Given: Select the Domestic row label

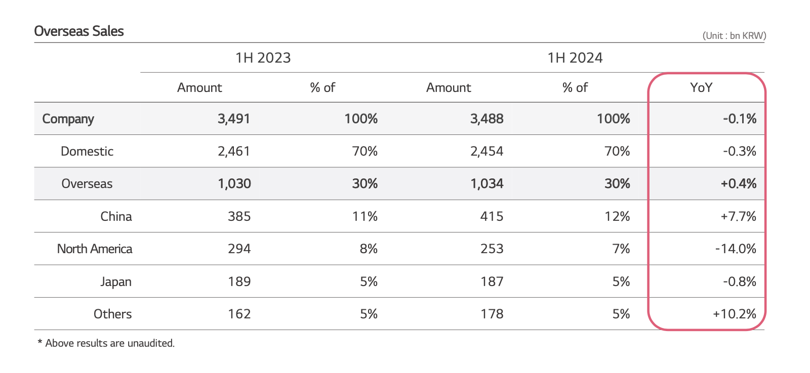Looking at the screenshot, I should [87, 151].
